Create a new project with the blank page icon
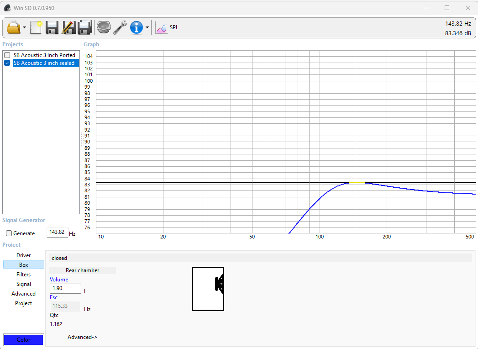 (x=36, y=27)
